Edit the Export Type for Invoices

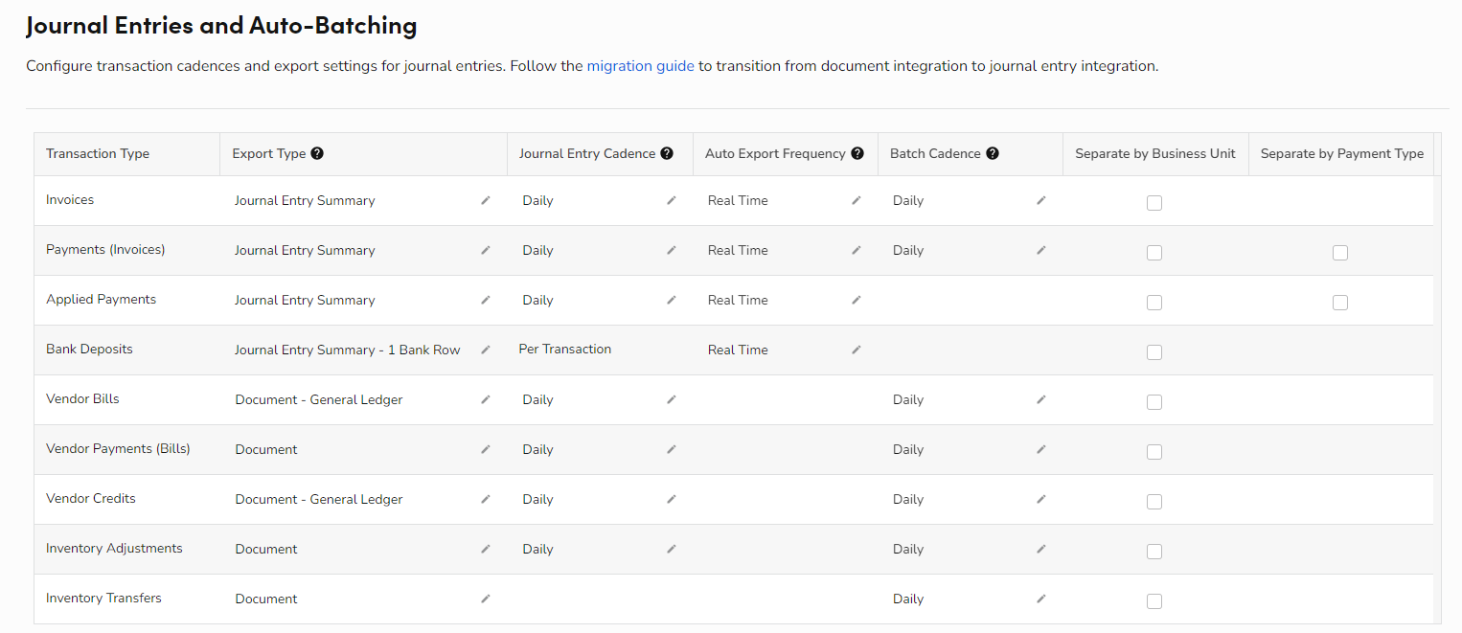pyautogui.click(x=485, y=200)
